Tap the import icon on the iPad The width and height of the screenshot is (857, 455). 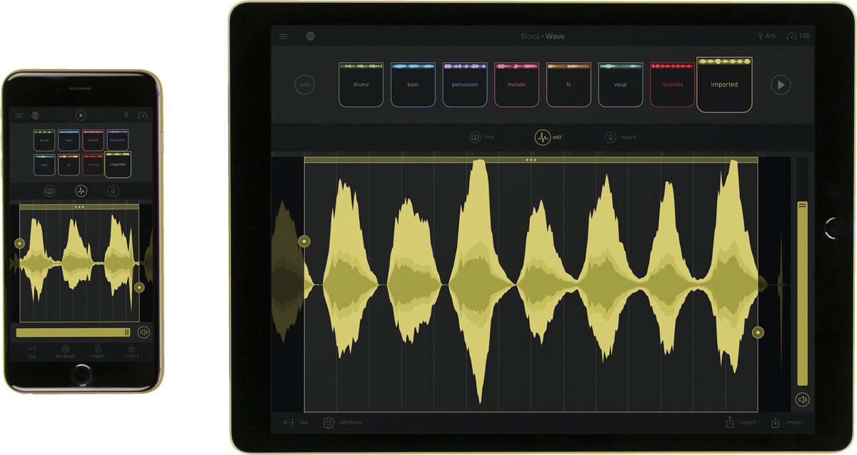[776, 422]
